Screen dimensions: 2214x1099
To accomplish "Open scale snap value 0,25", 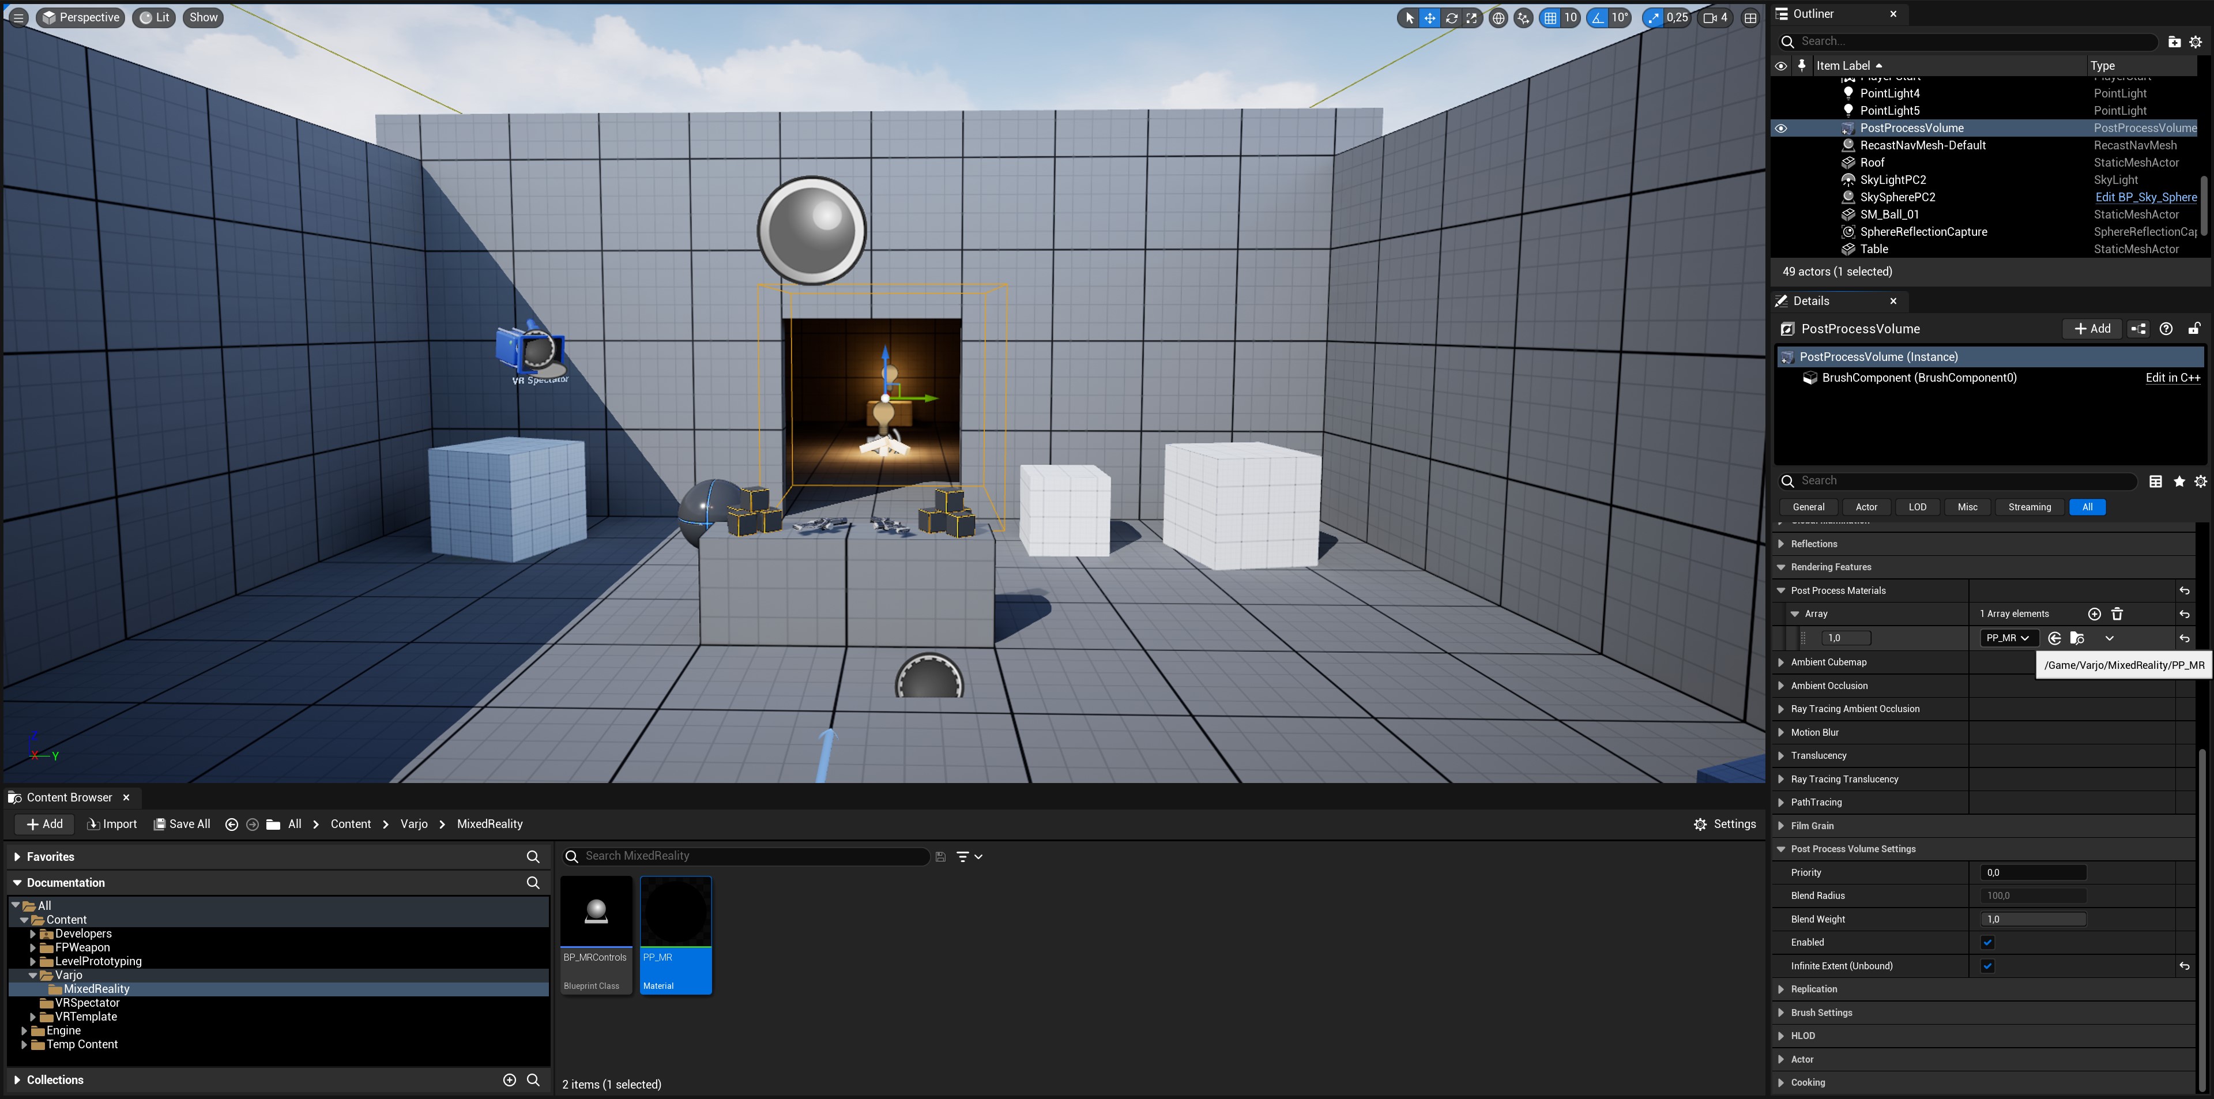I will tap(1678, 17).
